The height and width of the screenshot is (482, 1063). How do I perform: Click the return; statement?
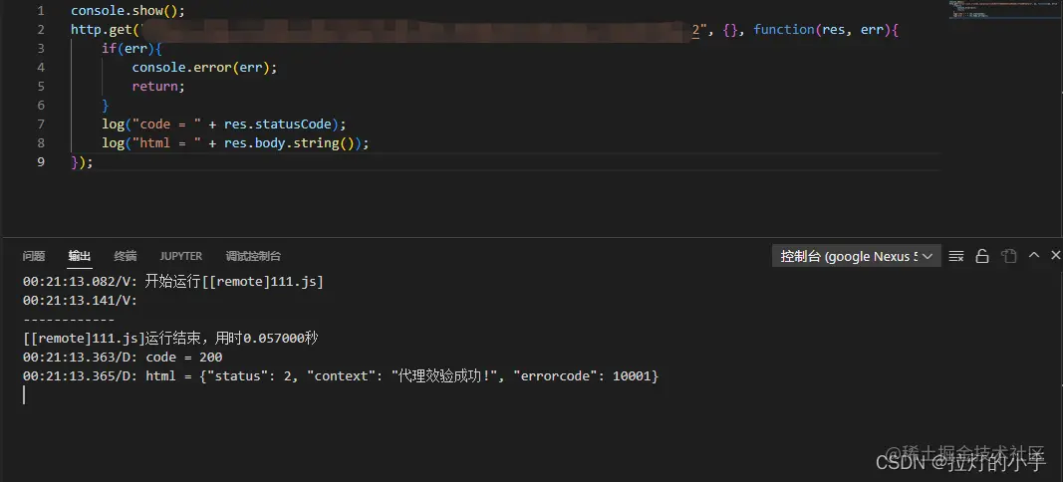158,87
